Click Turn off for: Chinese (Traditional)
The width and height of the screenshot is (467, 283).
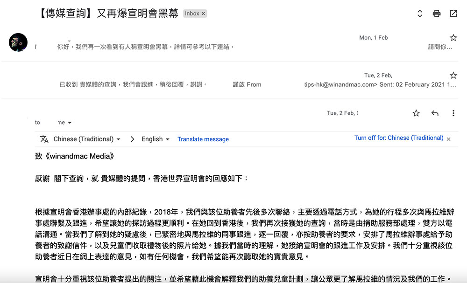coord(399,138)
